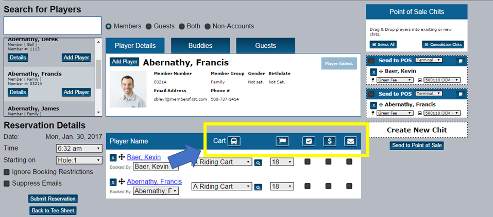
Task: Select the Guests radio button
Action: click(x=149, y=26)
